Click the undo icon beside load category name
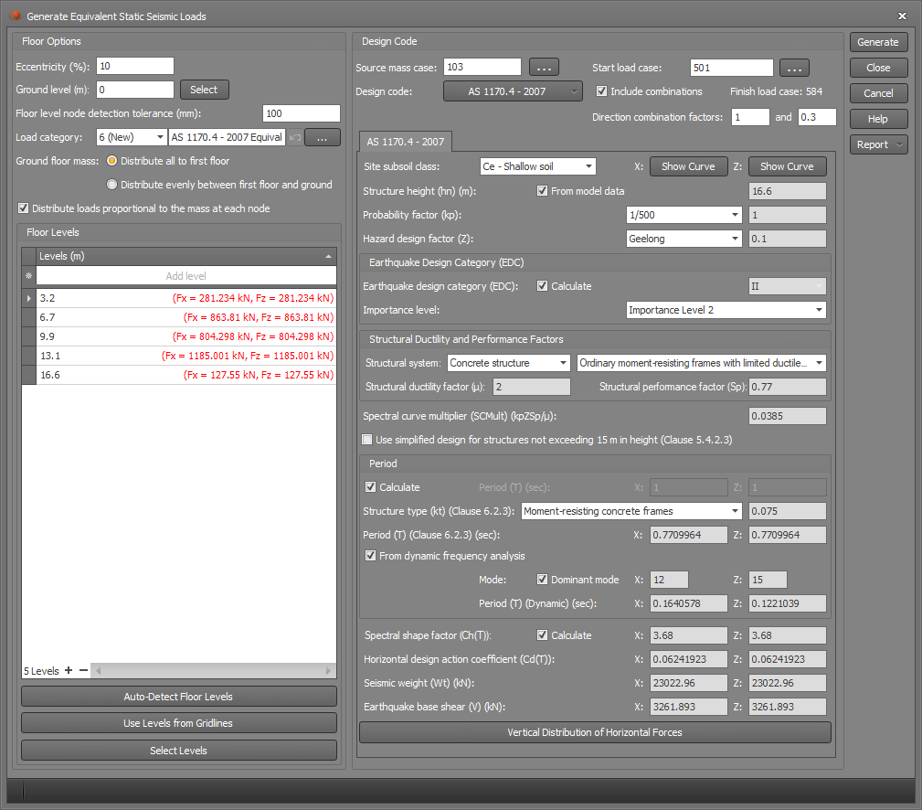Image resolution: width=922 pixels, height=810 pixels. (294, 137)
